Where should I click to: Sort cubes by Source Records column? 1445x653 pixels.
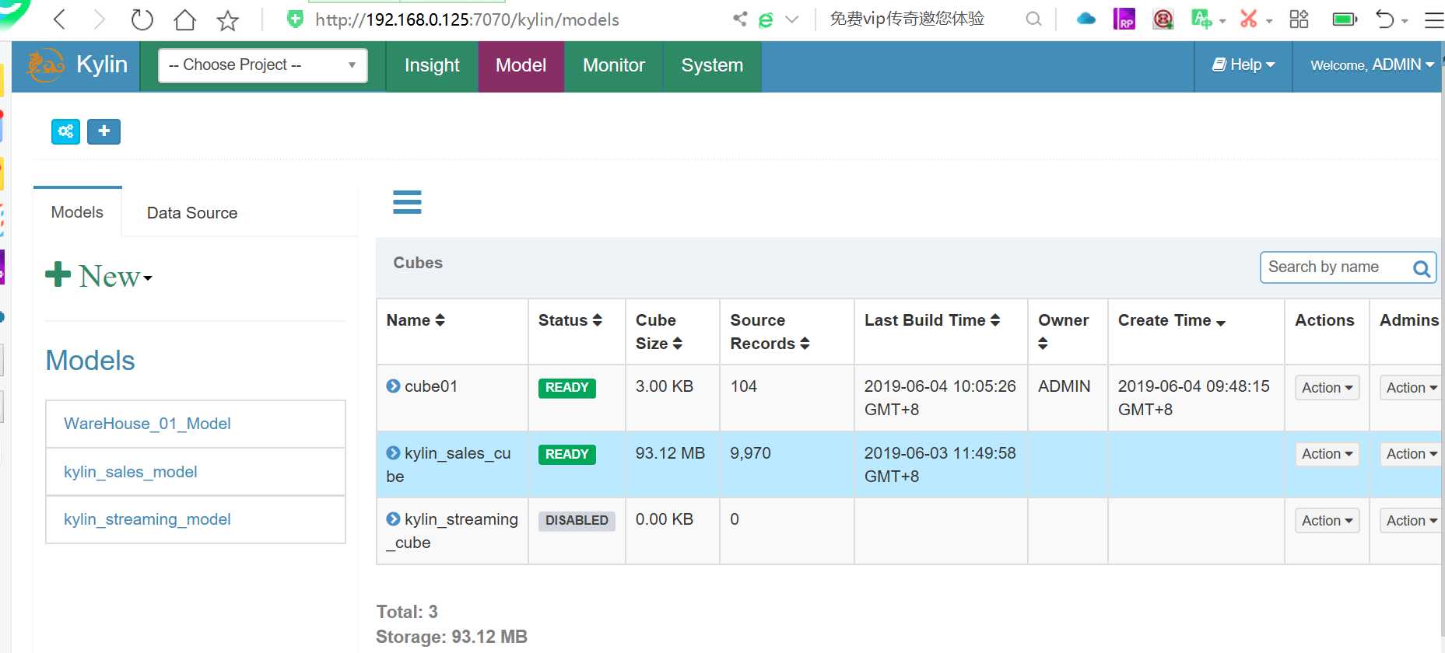(x=770, y=332)
